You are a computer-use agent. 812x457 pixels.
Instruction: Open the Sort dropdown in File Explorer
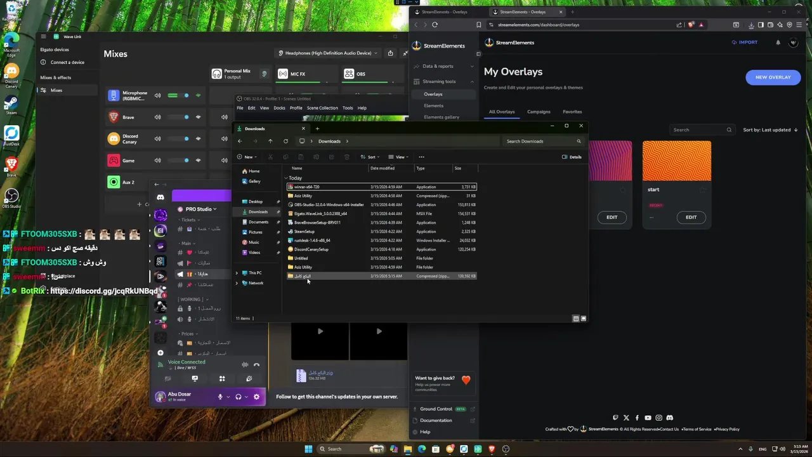tap(370, 157)
